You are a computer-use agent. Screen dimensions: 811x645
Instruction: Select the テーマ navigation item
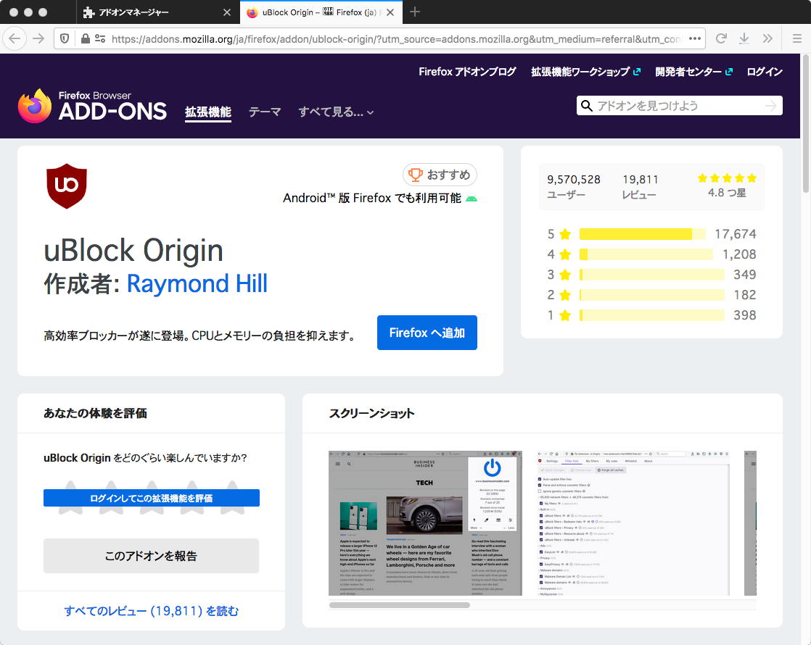(x=265, y=112)
